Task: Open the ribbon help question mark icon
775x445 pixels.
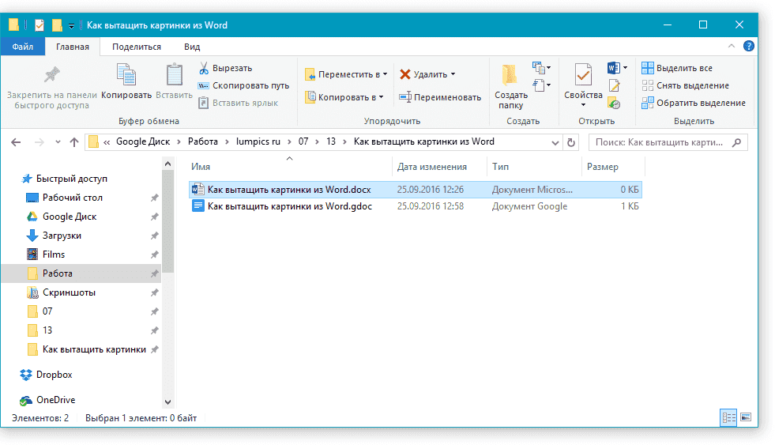Action: coord(749,47)
